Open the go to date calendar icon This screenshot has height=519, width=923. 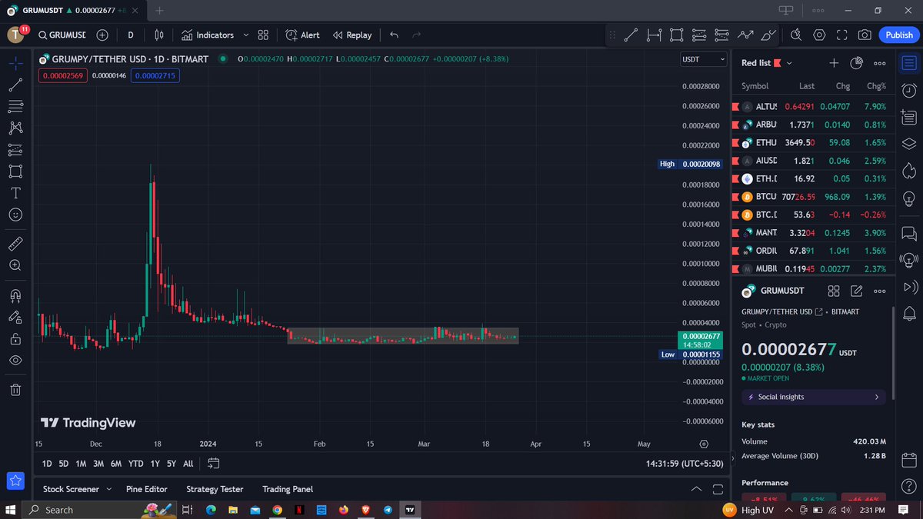(214, 464)
